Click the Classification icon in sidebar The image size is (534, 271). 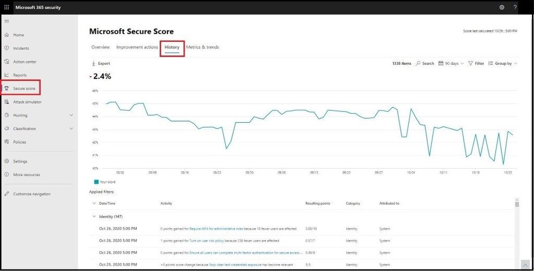coord(7,129)
